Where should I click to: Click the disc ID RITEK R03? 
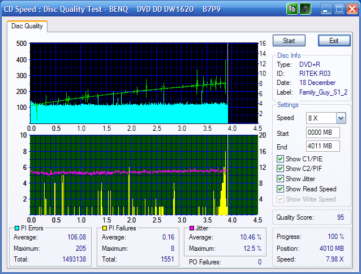point(315,74)
